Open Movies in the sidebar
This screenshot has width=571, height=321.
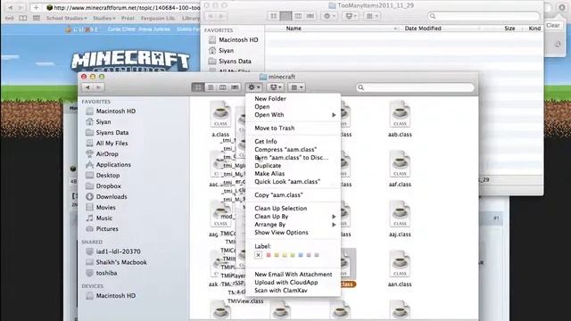point(101,208)
